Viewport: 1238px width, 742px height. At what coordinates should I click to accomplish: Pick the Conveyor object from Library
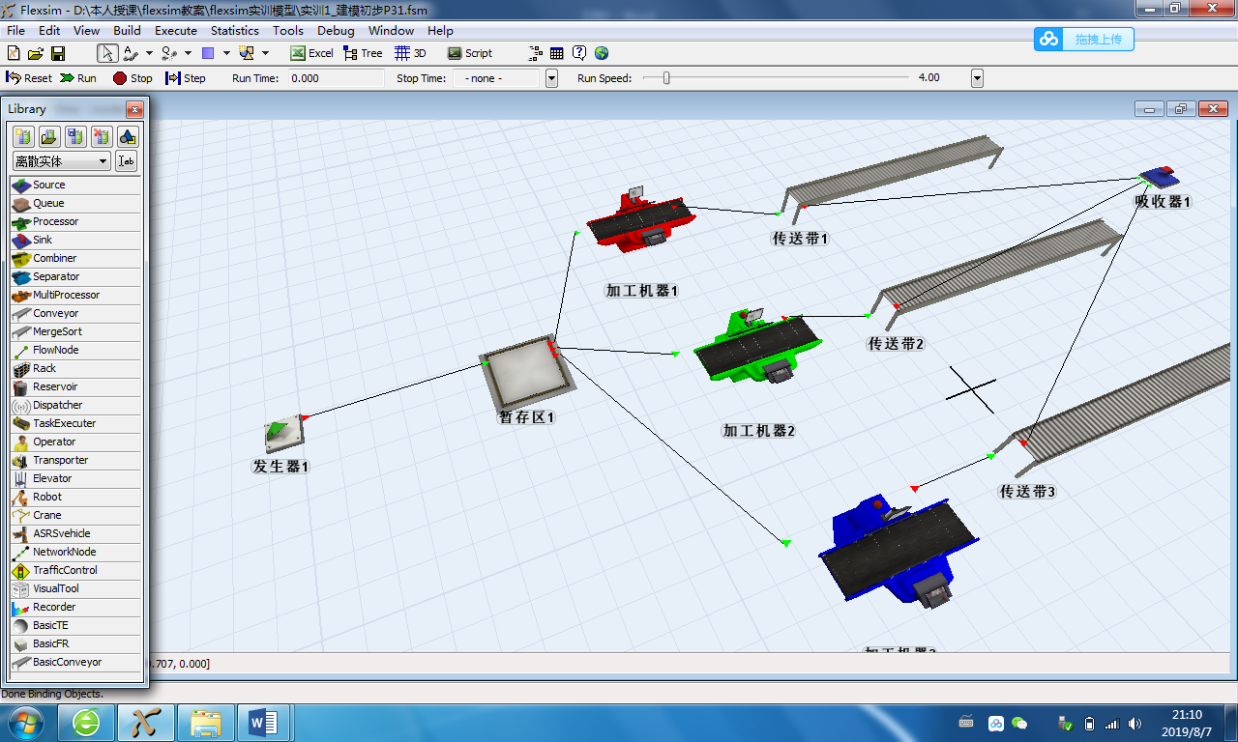(54, 313)
